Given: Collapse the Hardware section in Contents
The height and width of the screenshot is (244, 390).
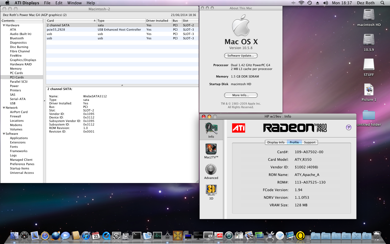Looking at the screenshot, I should click(x=4, y=25).
